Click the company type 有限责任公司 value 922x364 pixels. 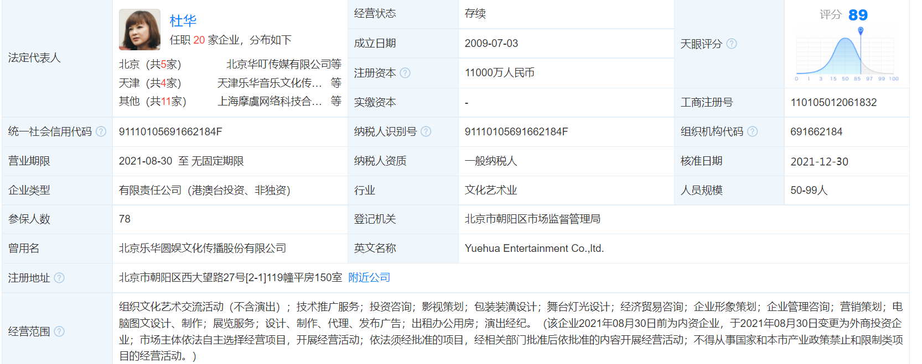(x=205, y=190)
